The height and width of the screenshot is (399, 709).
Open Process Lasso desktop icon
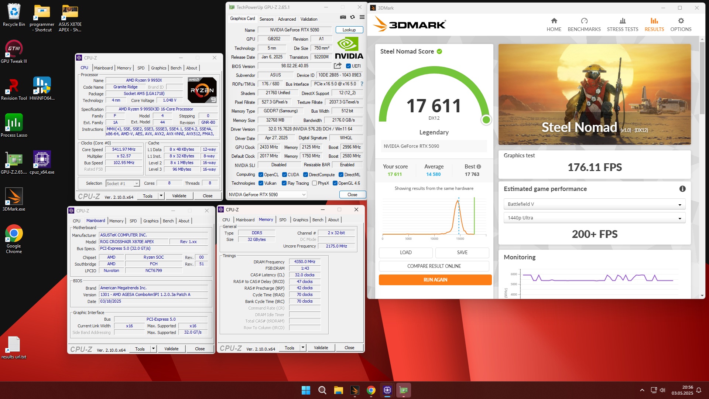tap(14, 126)
